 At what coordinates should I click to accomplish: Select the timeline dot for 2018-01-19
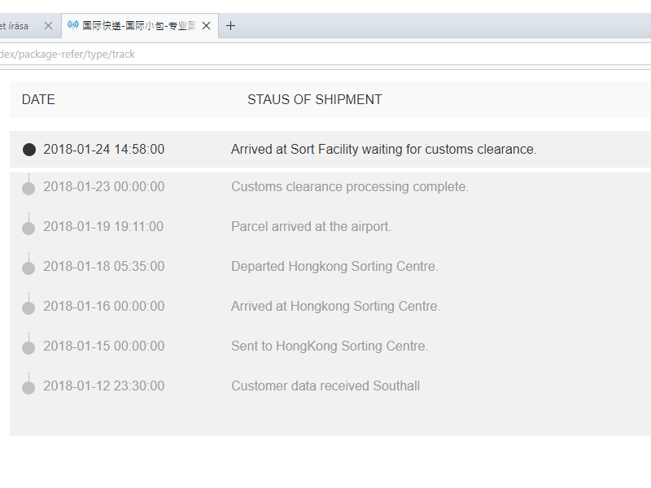(x=28, y=229)
